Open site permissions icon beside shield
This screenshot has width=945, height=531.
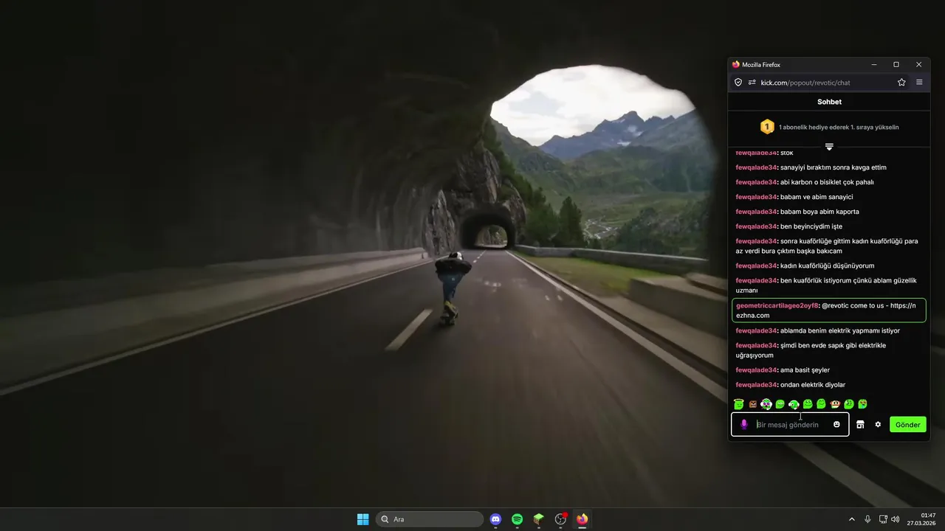[752, 83]
